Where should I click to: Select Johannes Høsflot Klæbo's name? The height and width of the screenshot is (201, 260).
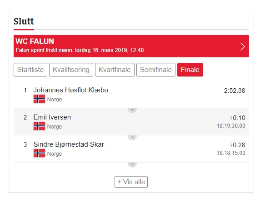click(x=71, y=90)
